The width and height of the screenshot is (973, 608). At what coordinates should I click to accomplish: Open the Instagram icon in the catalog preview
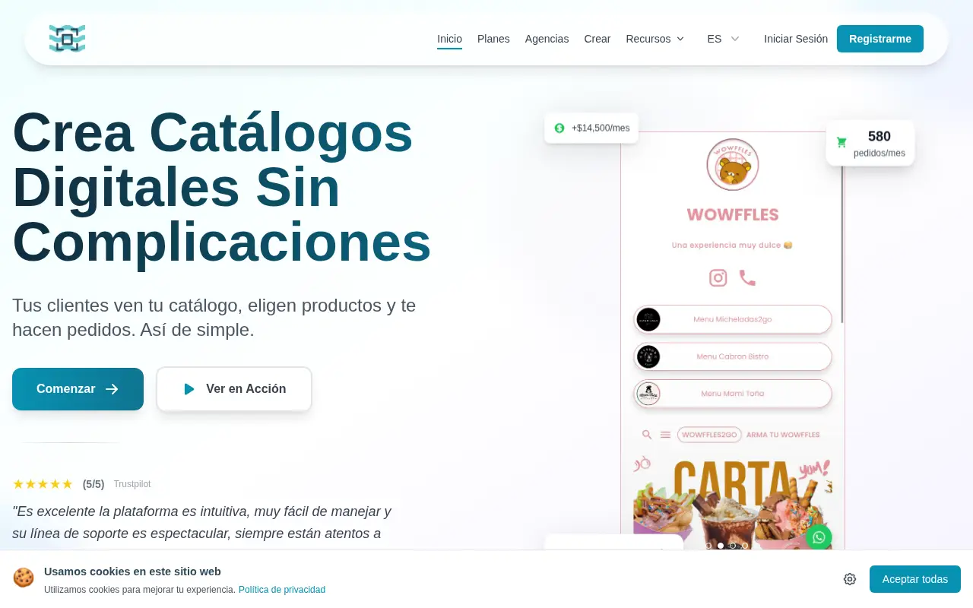pyautogui.click(x=718, y=277)
